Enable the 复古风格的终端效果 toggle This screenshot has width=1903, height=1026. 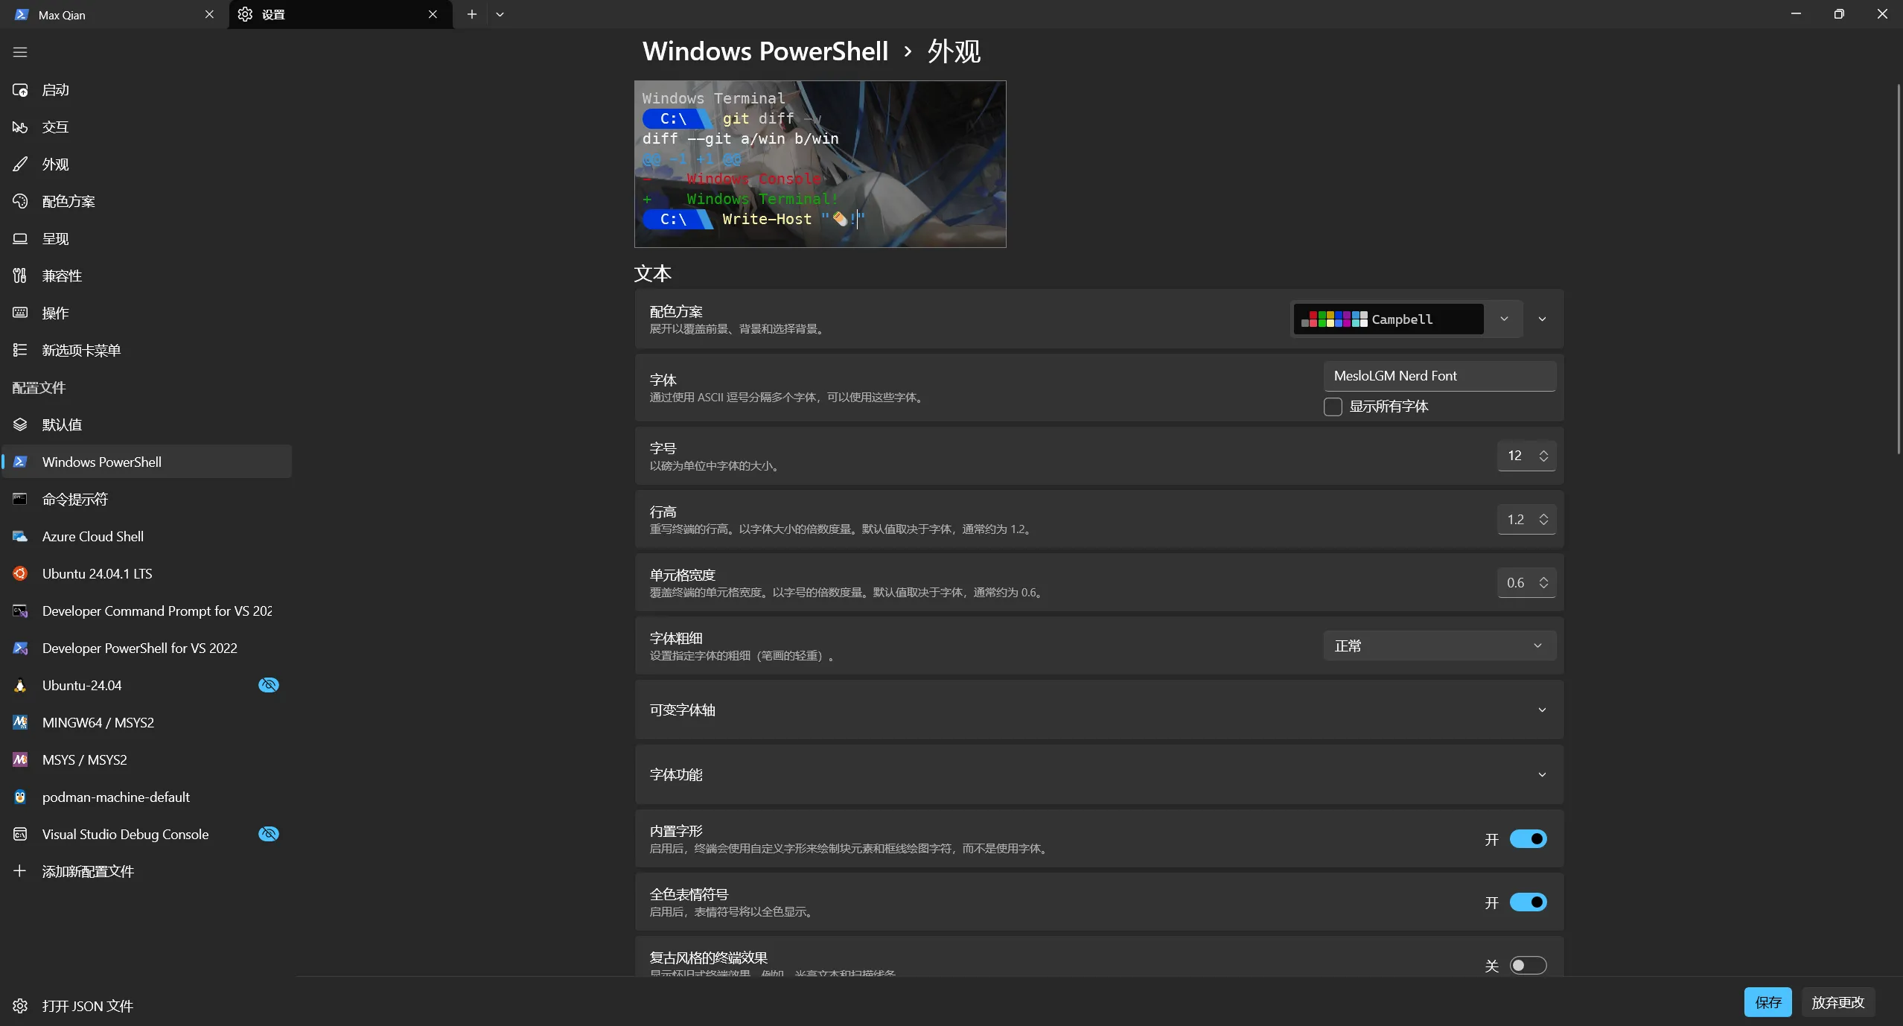(x=1528, y=966)
